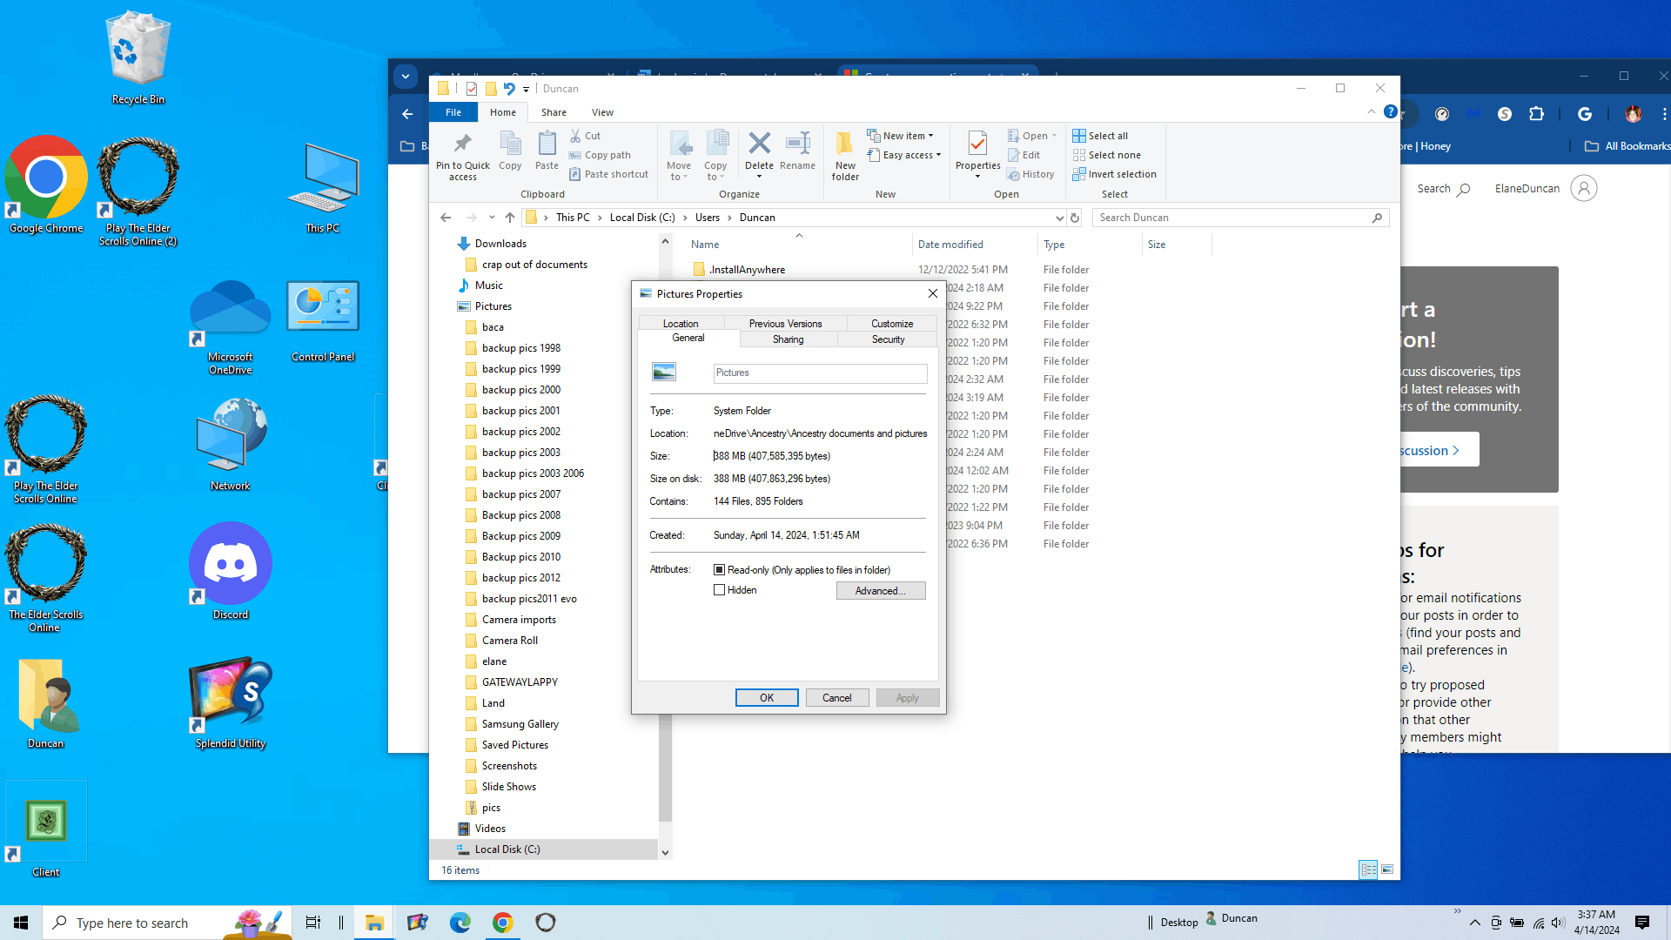Enable the Hidden attribute checkbox
Screen dimensions: 1671x940
tap(719, 590)
